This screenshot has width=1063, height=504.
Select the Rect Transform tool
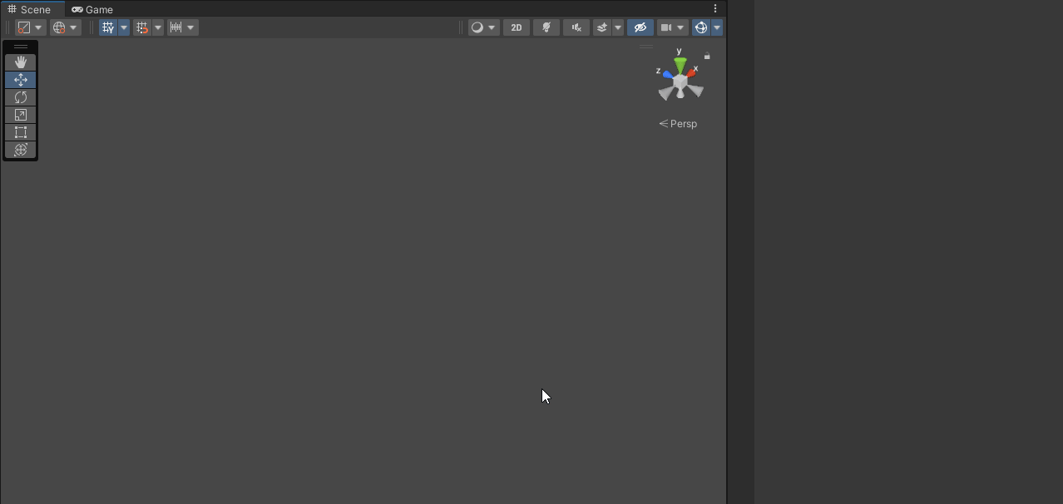20,131
